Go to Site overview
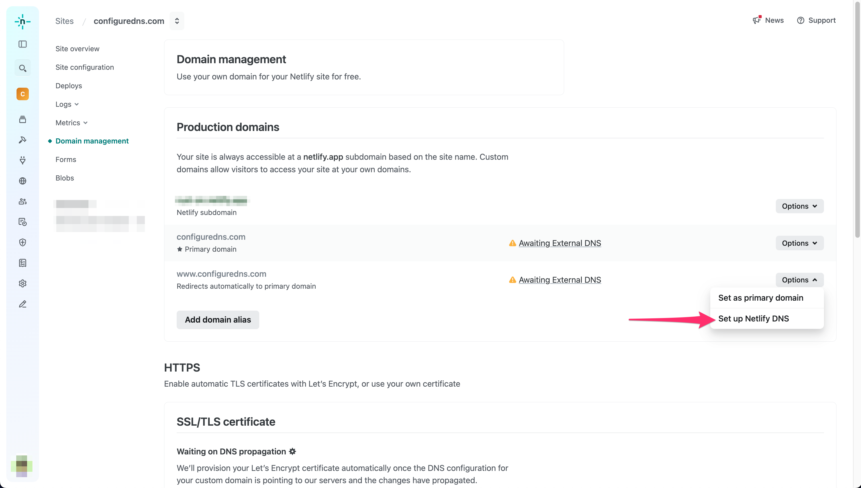Screen dimensions: 861x488 click(77, 49)
